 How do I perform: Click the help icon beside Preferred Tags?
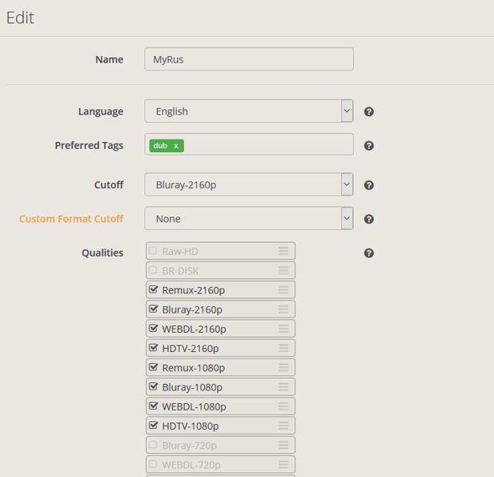(x=369, y=146)
